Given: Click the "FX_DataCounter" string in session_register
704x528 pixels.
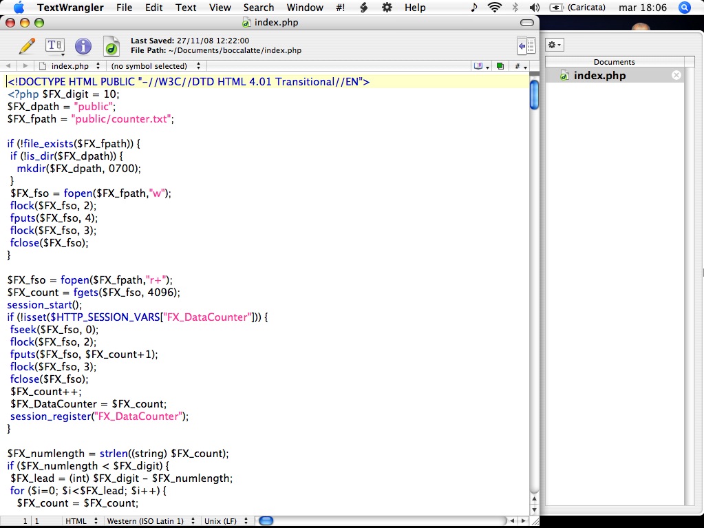Looking at the screenshot, I should [x=138, y=416].
